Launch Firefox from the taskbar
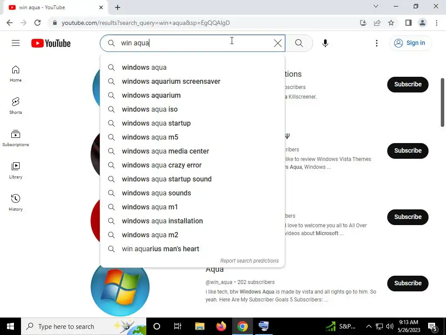This screenshot has height=335, width=446. click(221, 326)
